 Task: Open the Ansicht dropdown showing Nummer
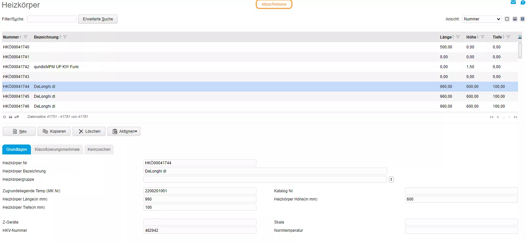(482, 19)
